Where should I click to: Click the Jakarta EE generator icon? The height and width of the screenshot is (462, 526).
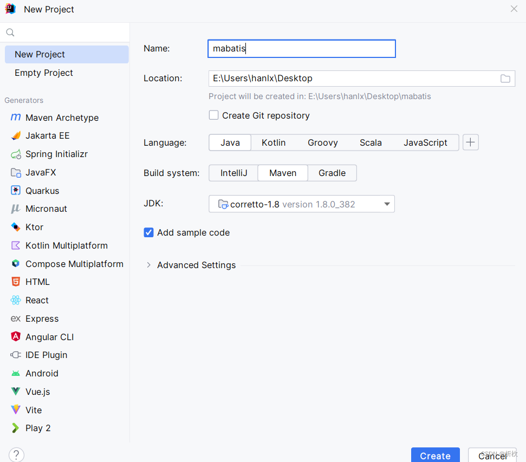click(16, 135)
